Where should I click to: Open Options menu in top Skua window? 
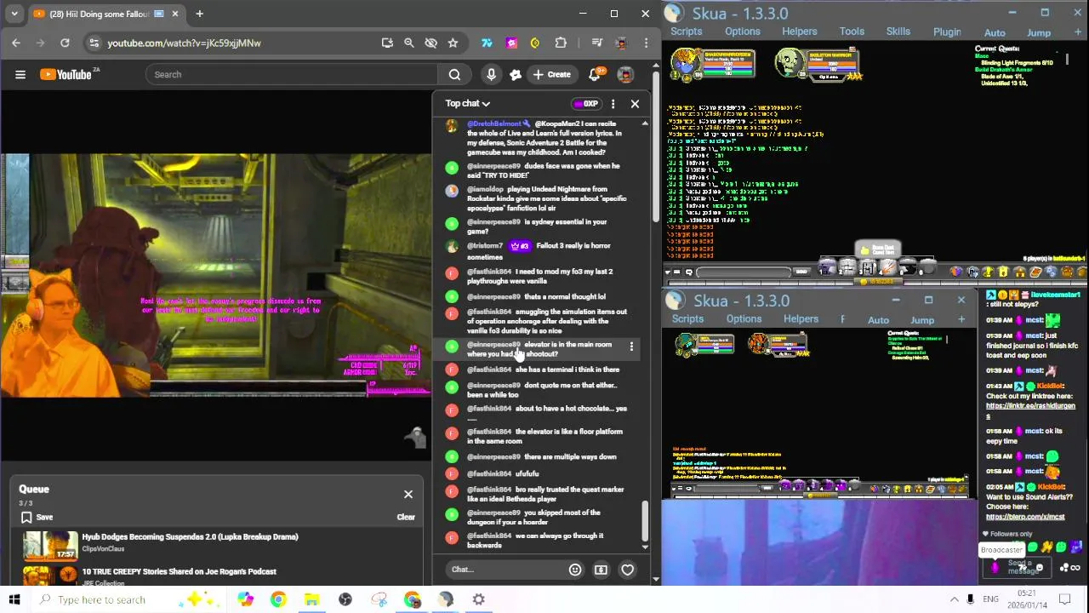[743, 32]
